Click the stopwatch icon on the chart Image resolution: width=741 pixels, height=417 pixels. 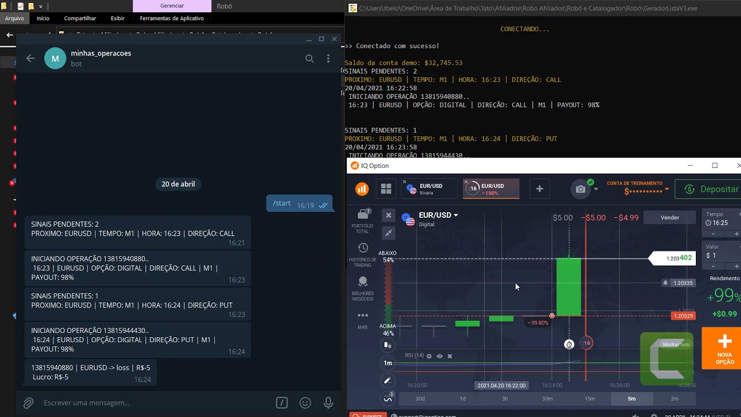pos(569,344)
